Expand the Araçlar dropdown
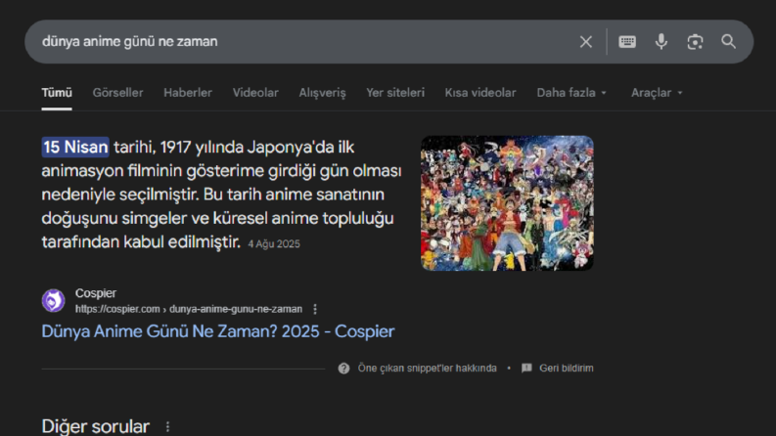This screenshot has height=436, width=776. (657, 93)
